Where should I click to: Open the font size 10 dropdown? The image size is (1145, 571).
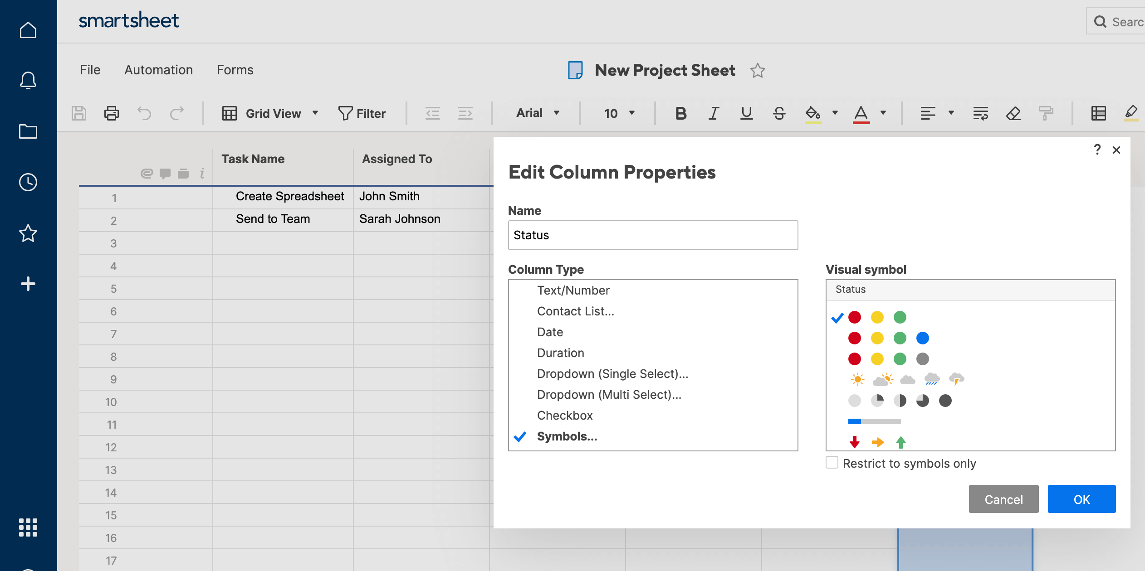pyautogui.click(x=619, y=113)
